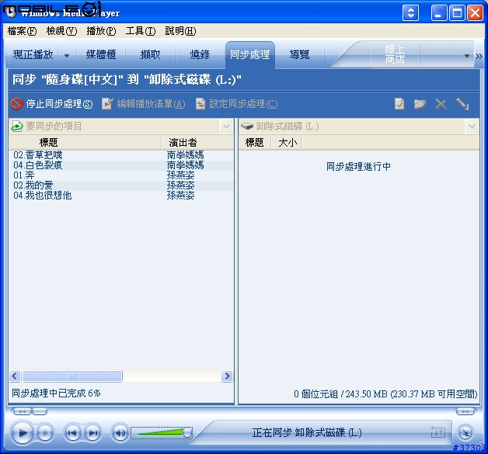Click the new folder icon in the sync toolbar
The image size is (488, 454).
[x=420, y=104]
